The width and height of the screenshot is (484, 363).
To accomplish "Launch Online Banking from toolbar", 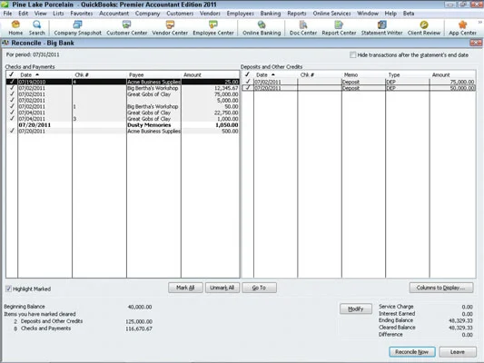I will (x=262, y=28).
